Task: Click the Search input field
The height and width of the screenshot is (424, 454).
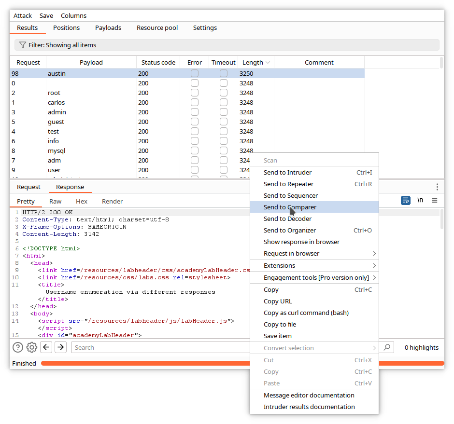Action: (x=159, y=347)
